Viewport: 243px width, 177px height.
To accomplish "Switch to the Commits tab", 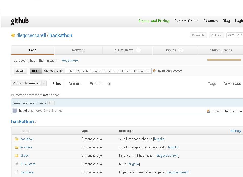I will [75, 84].
